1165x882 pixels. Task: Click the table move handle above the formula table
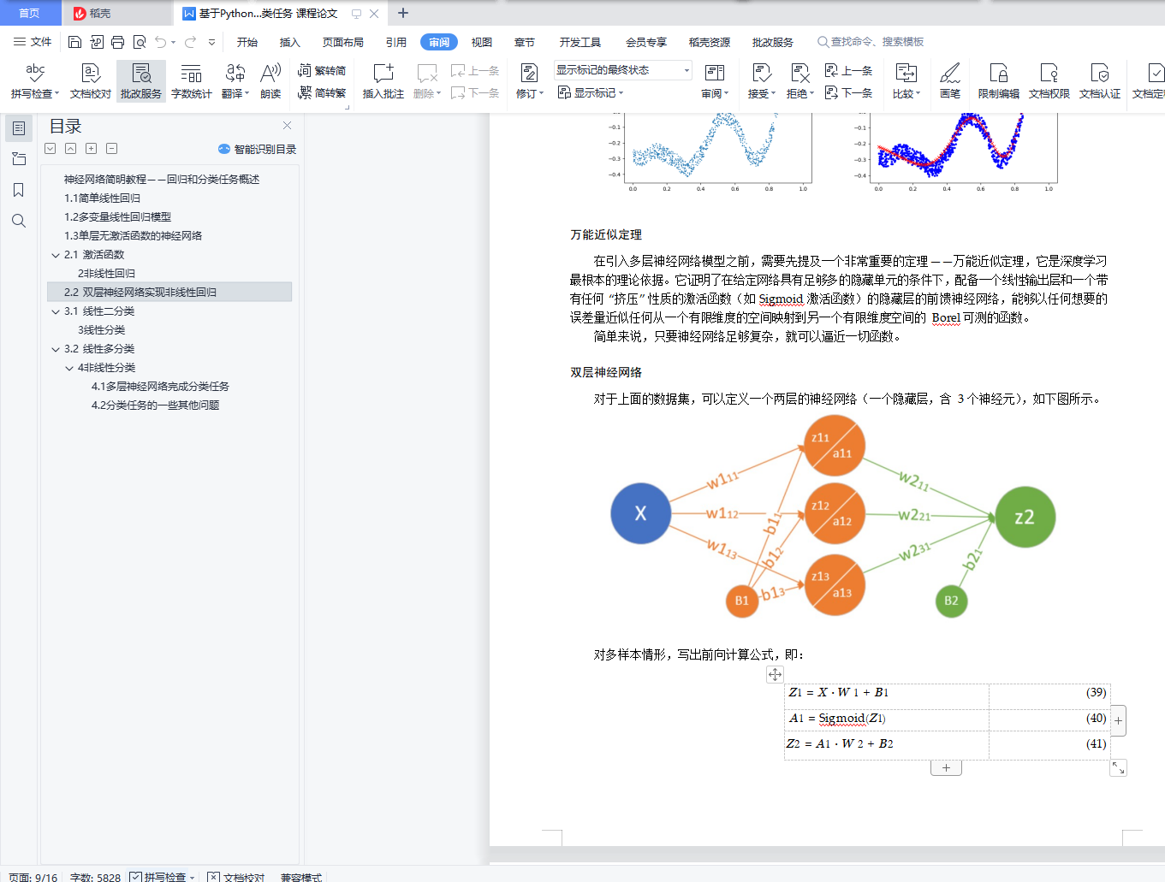tap(775, 675)
